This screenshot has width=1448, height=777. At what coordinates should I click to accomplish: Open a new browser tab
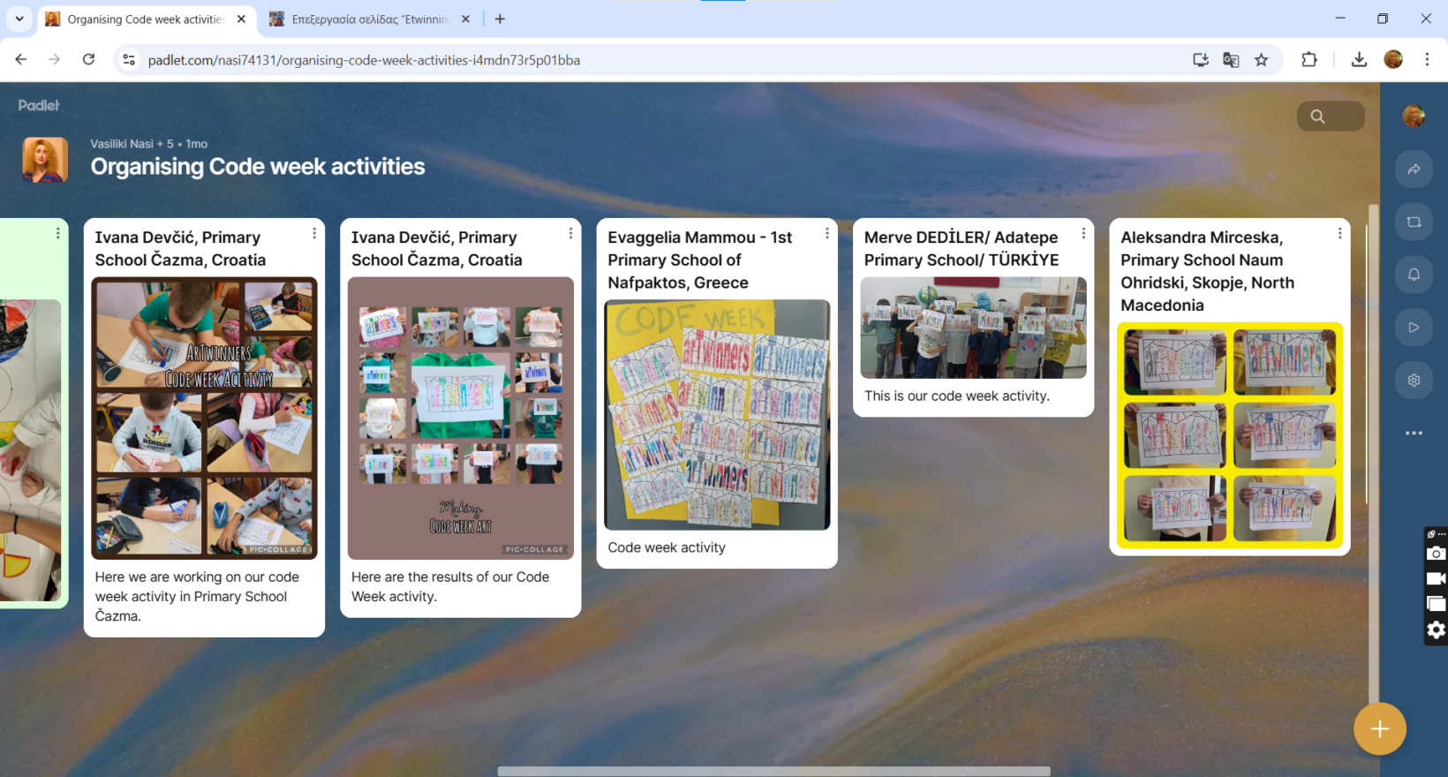[x=500, y=19]
